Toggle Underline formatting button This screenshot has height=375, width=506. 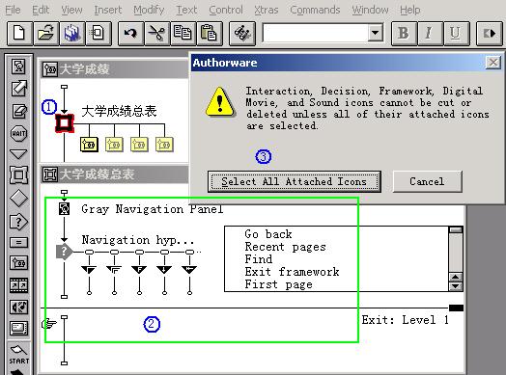[x=456, y=33]
